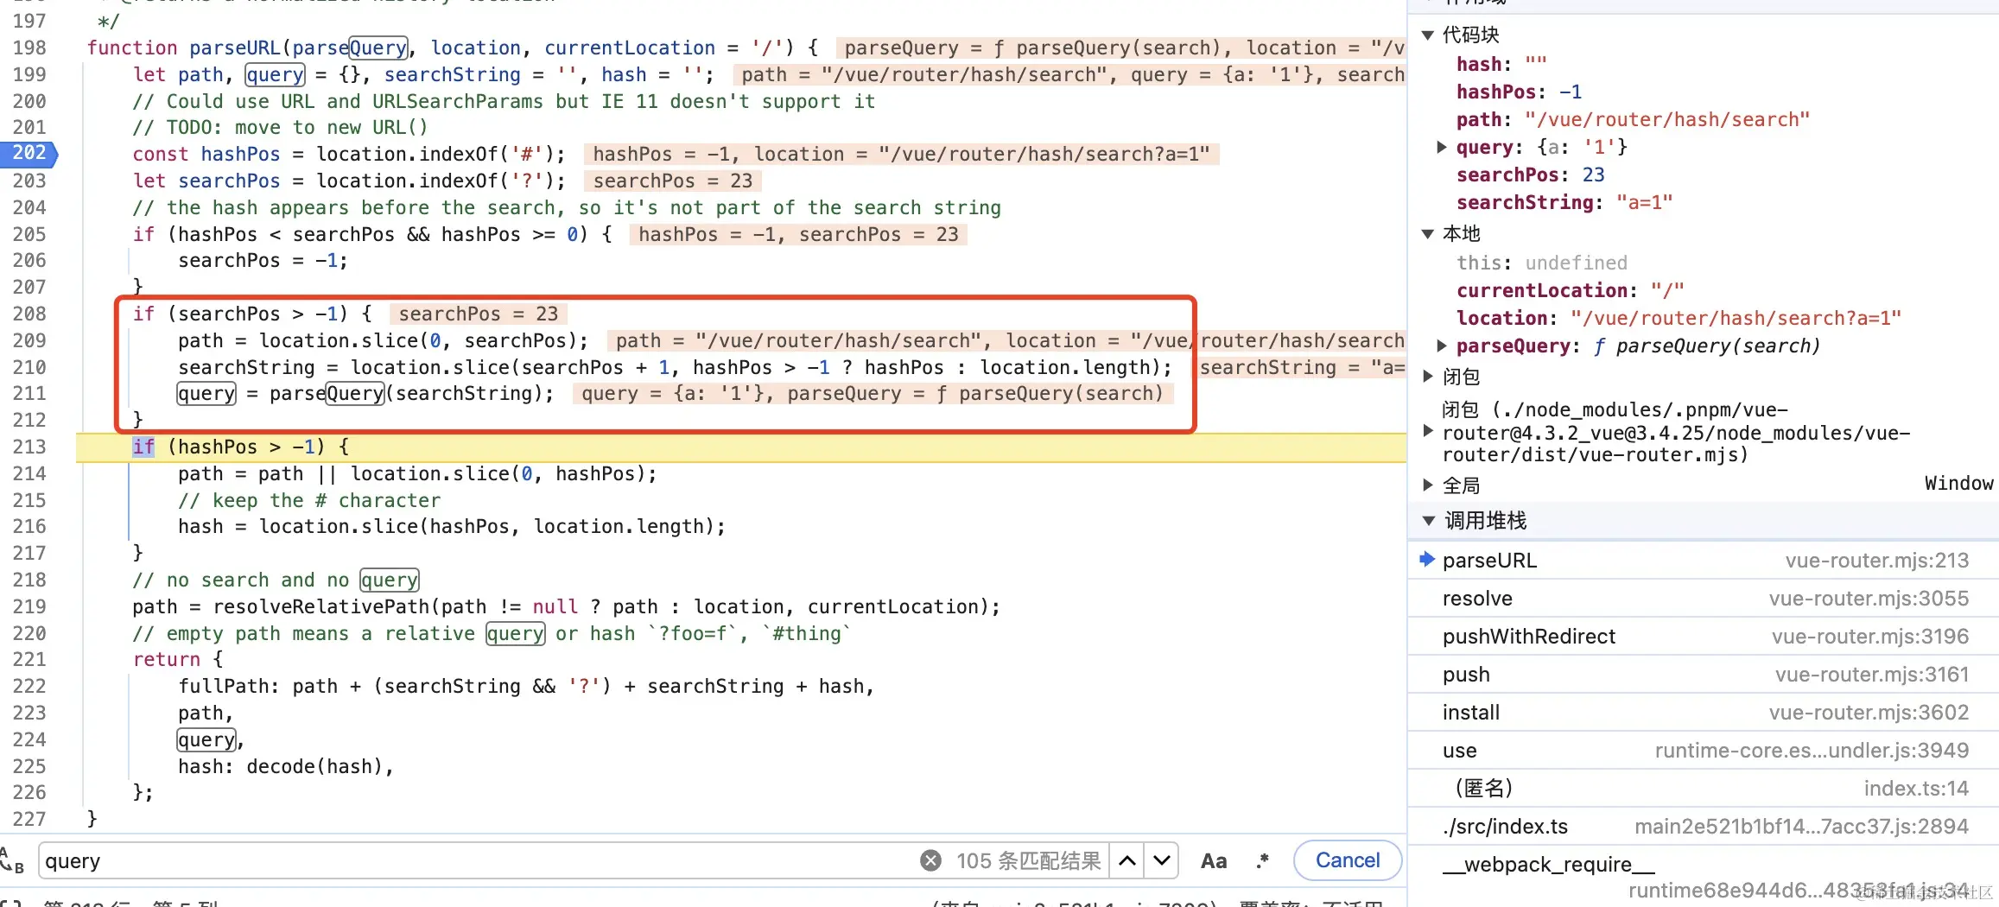Select the use call stack frame
The width and height of the screenshot is (1999, 907).
1703,751
